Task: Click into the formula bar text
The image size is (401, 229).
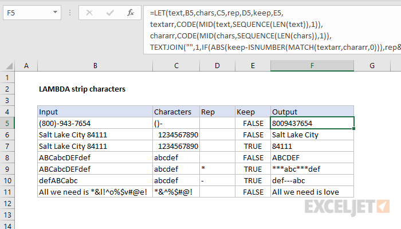Action: 272,30
